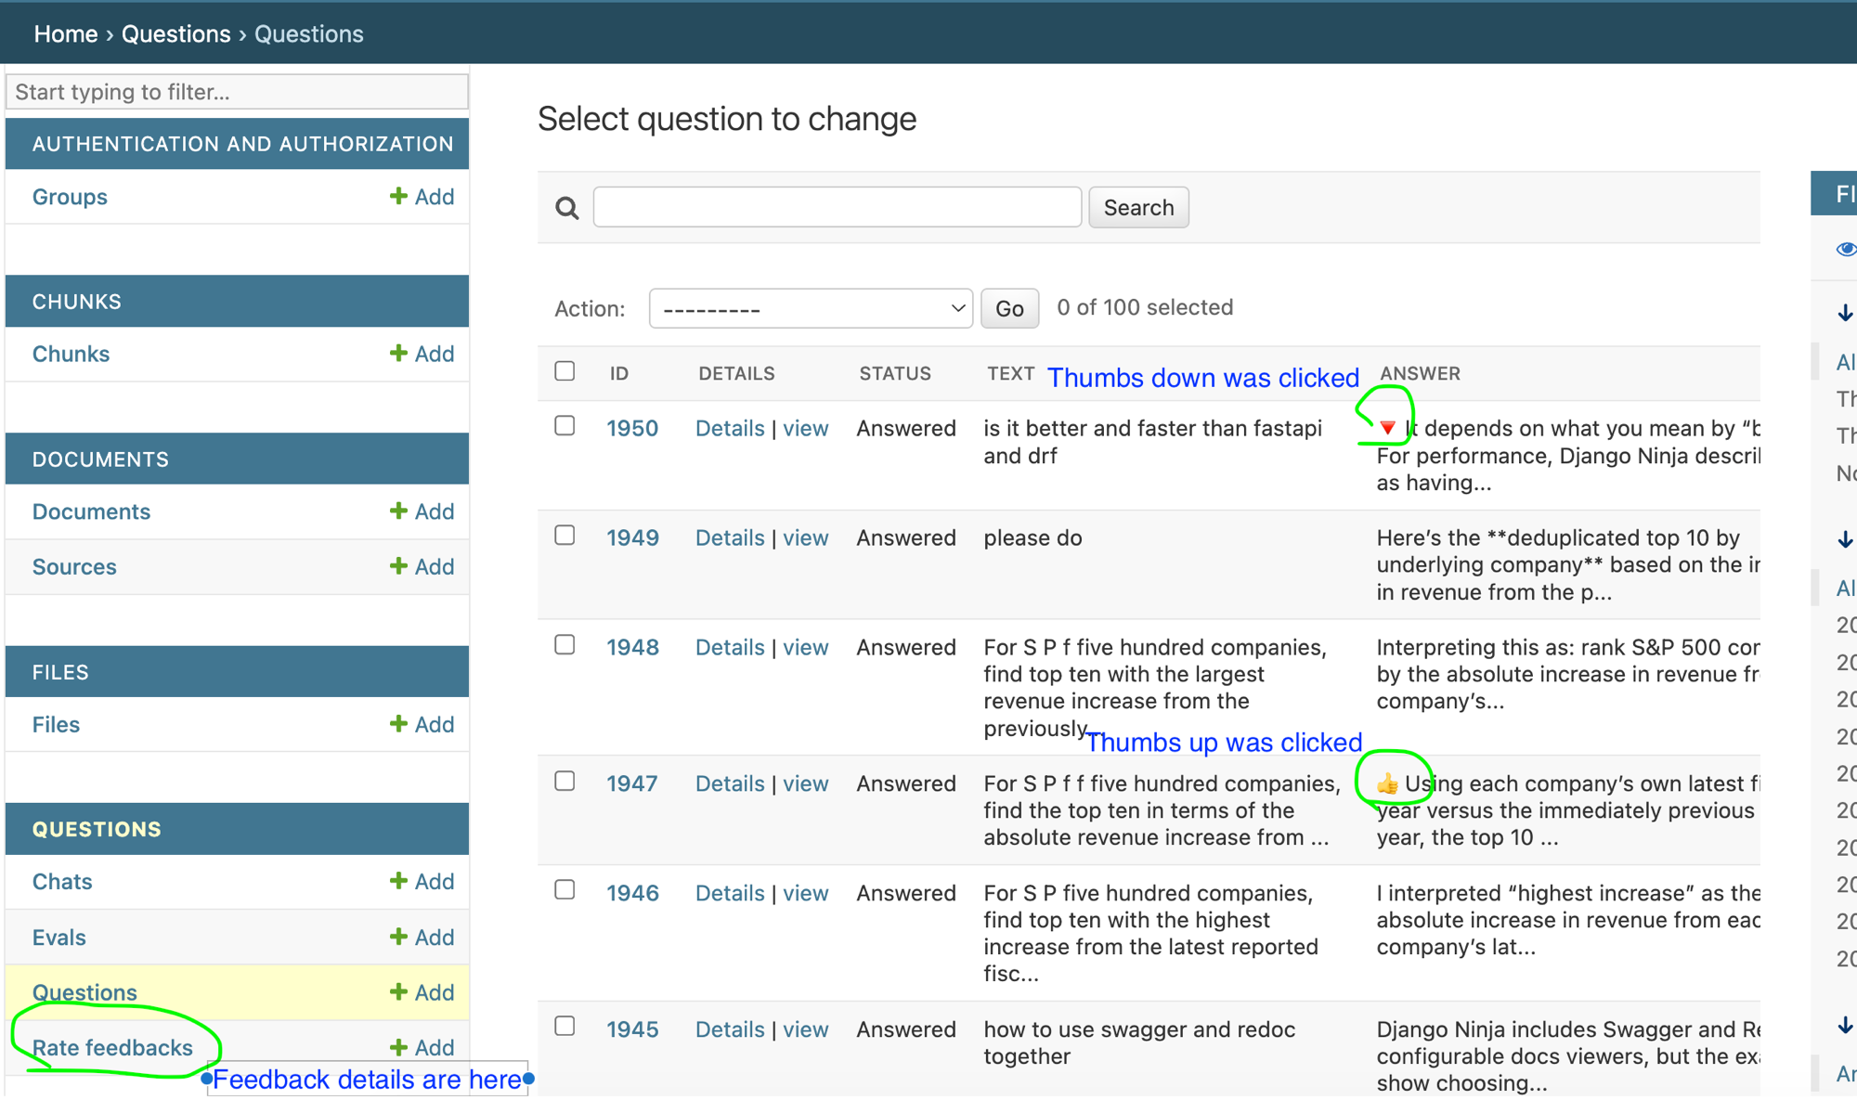Open question ID 1945

point(632,1029)
